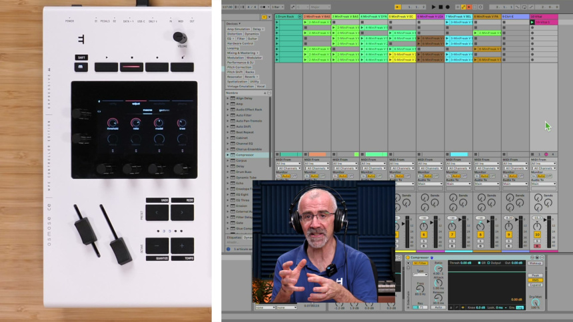Screen dimensions: 573x322
Task: Toggle the SC Filter button in Compressor
Action: click(x=420, y=263)
